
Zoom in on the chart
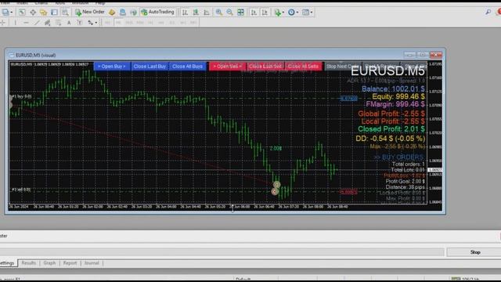[x=219, y=13]
